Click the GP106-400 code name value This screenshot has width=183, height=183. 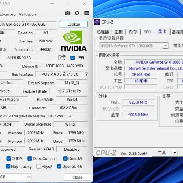pos(141,75)
